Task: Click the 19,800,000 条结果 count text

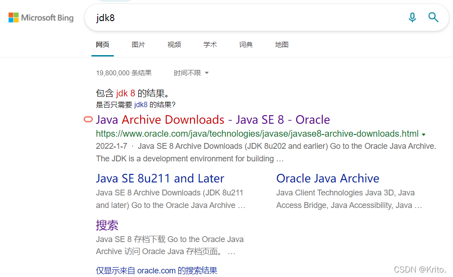Action: click(x=124, y=73)
